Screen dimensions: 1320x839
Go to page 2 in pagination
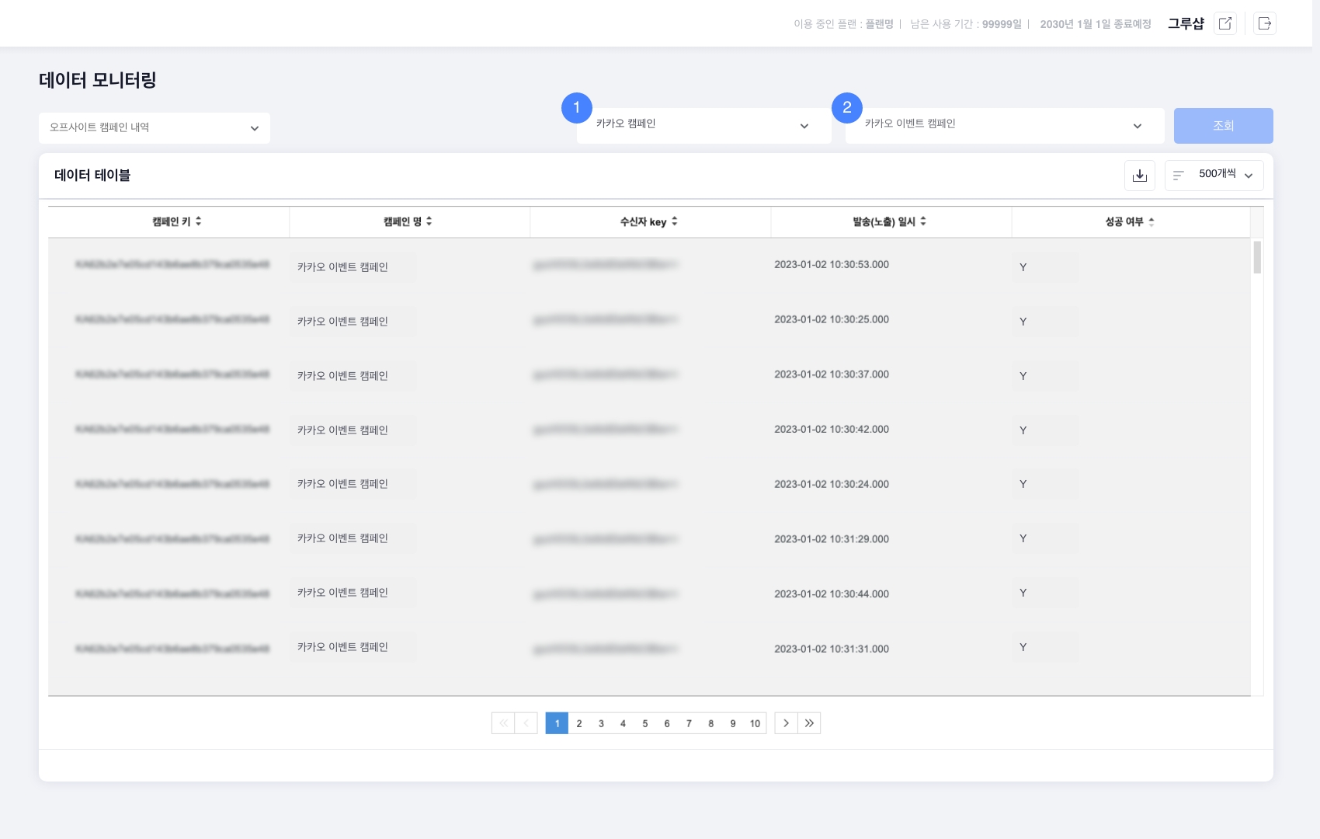click(x=579, y=723)
